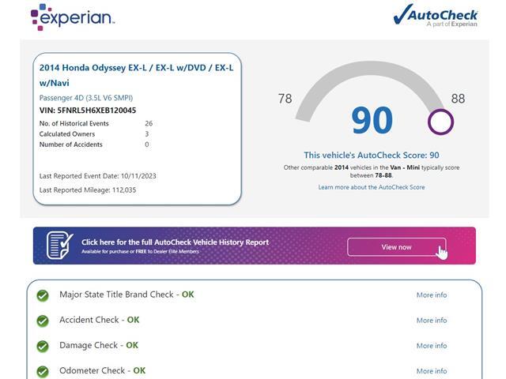Click the 2014 Honda Odyssey EX-L title
506x379 pixels.
(136, 75)
